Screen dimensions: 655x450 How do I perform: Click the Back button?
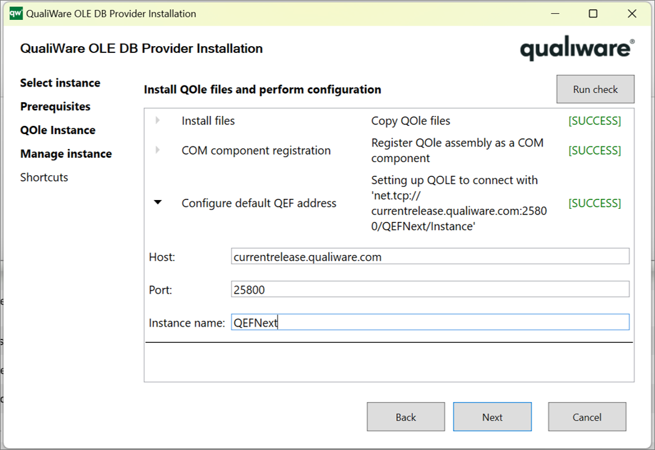[x=405, y=416]
